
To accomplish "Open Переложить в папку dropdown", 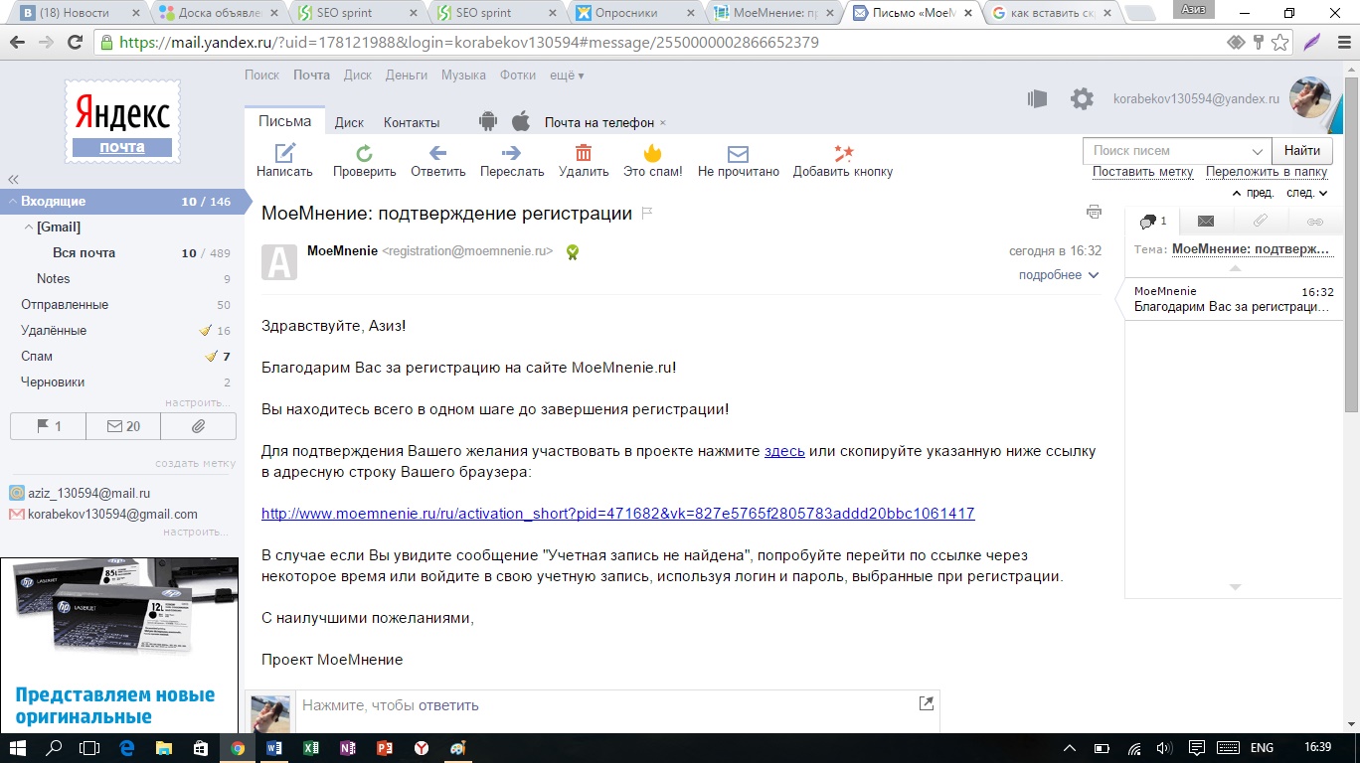I will point(1267,172).
